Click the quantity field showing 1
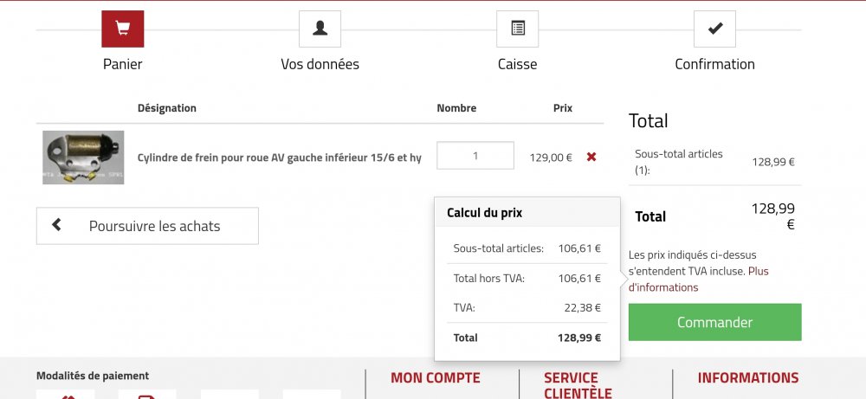 tap(475, 156)
